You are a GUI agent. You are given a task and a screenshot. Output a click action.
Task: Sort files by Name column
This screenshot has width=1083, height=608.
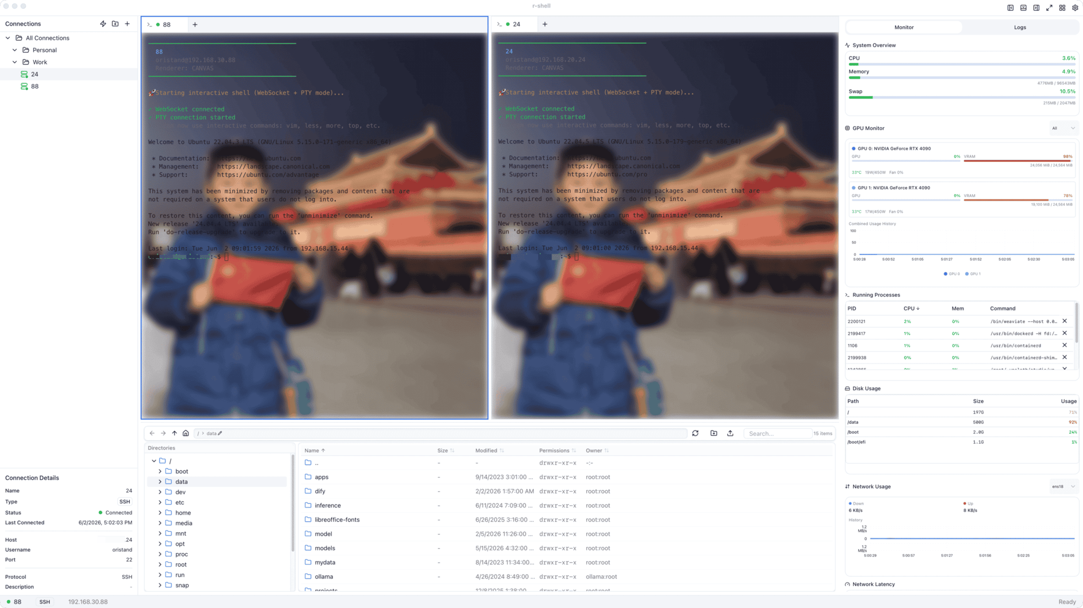click(x=314, y=450)
